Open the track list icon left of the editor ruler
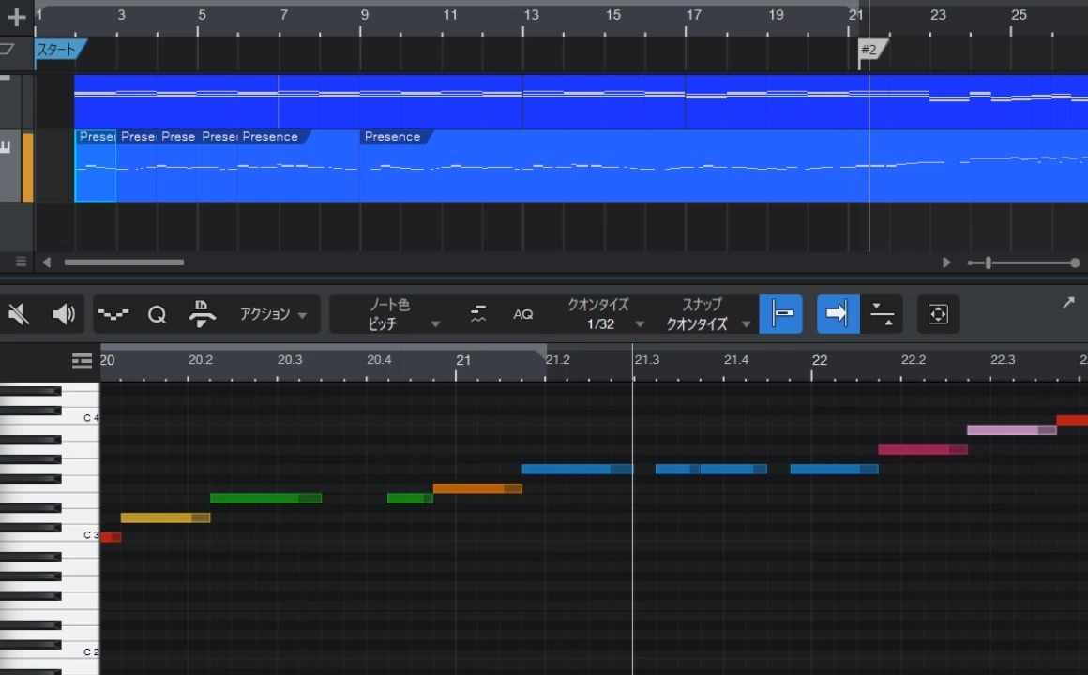 (82, 361)
